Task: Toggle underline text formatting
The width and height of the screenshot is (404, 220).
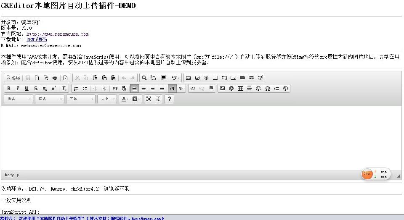Action: (27, 89)
